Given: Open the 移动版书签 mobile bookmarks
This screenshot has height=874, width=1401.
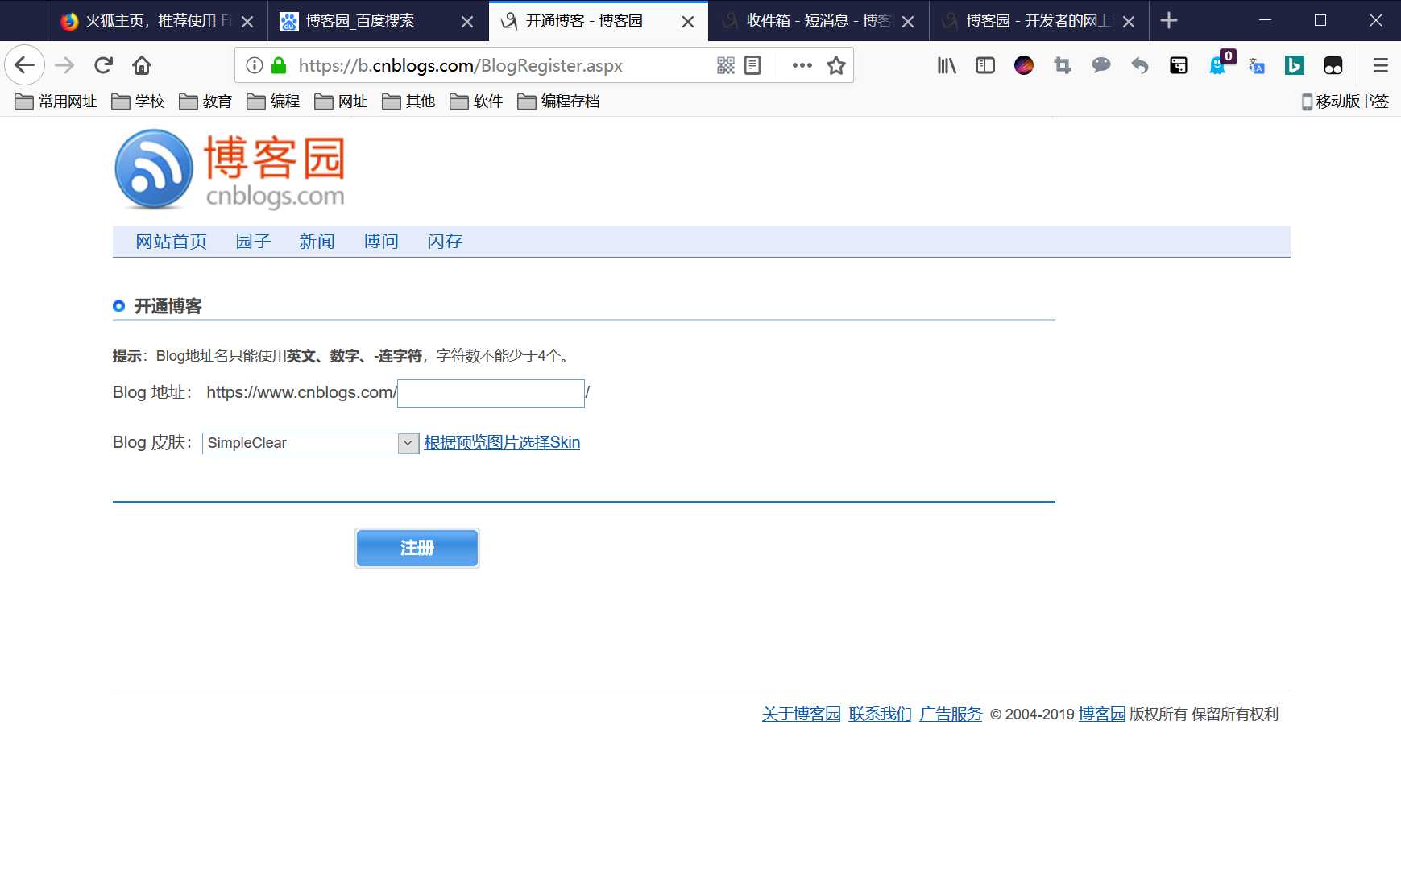Looking at the screenshot, I should tap(1345, 101).
